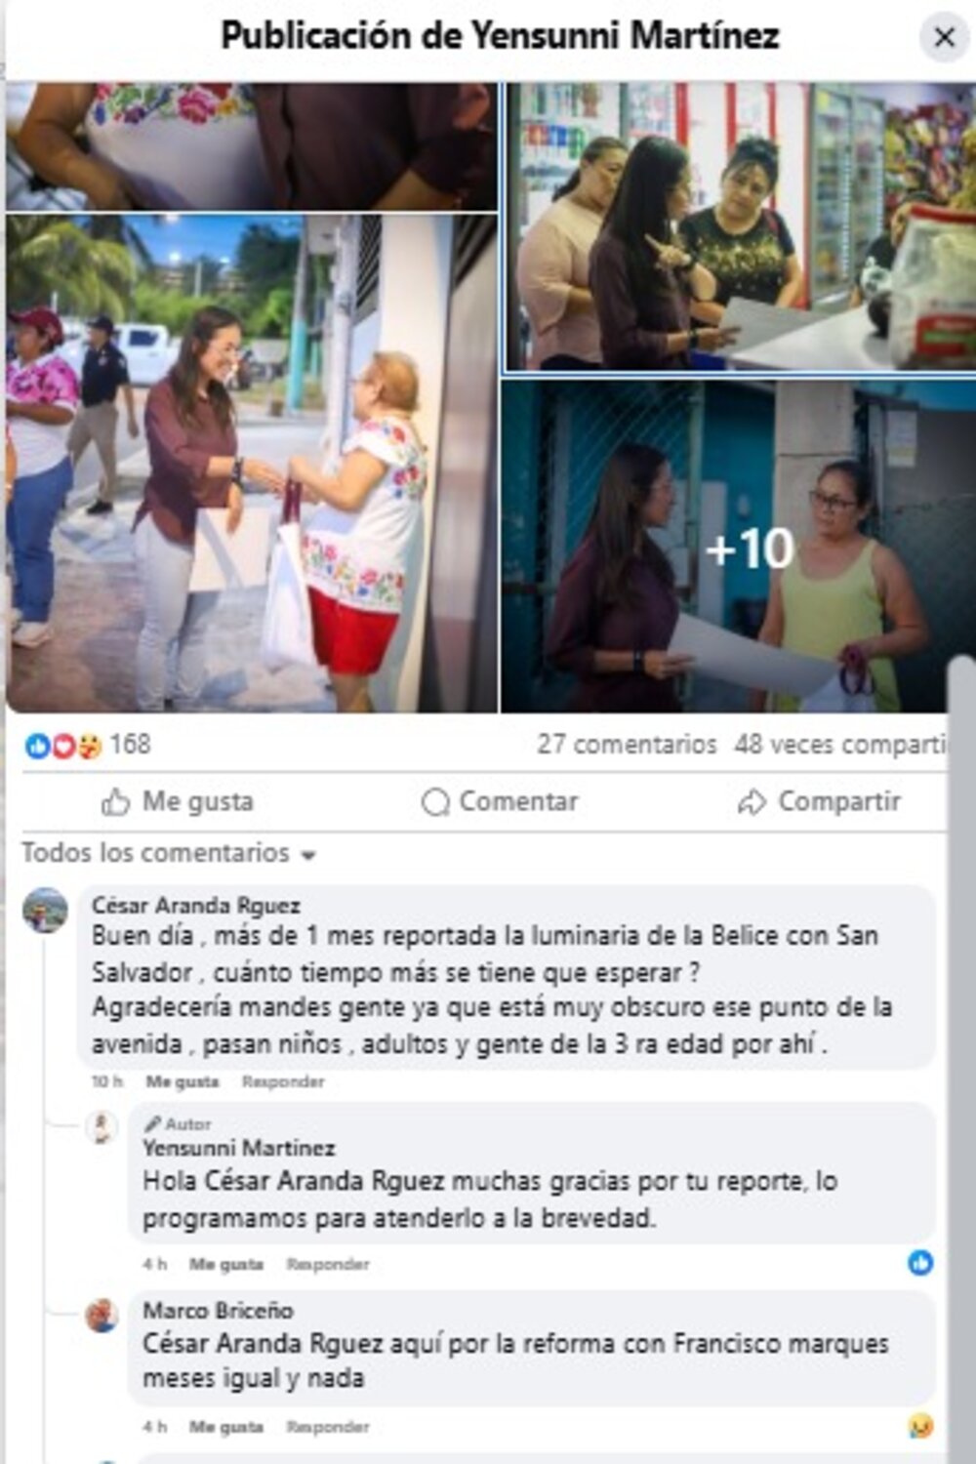Show the 27 comentarios list

click(x=627, y=745)
